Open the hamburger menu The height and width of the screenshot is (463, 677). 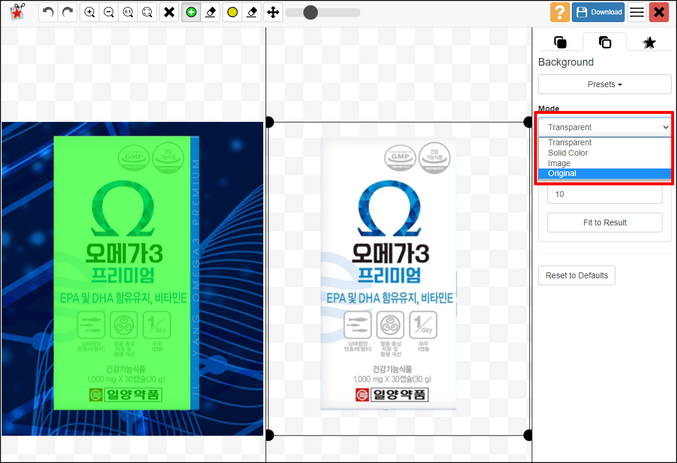[637, 12]
